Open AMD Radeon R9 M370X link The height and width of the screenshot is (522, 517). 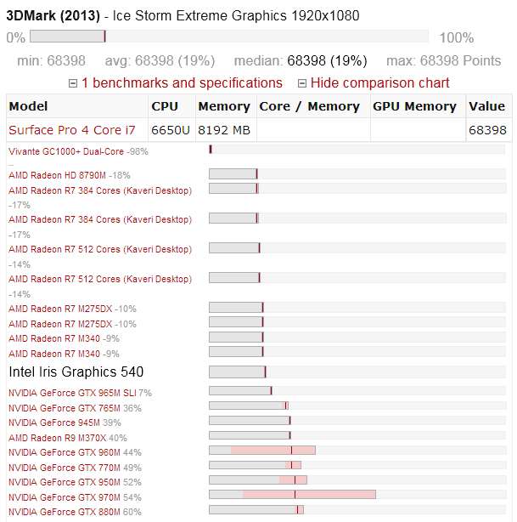58,438
